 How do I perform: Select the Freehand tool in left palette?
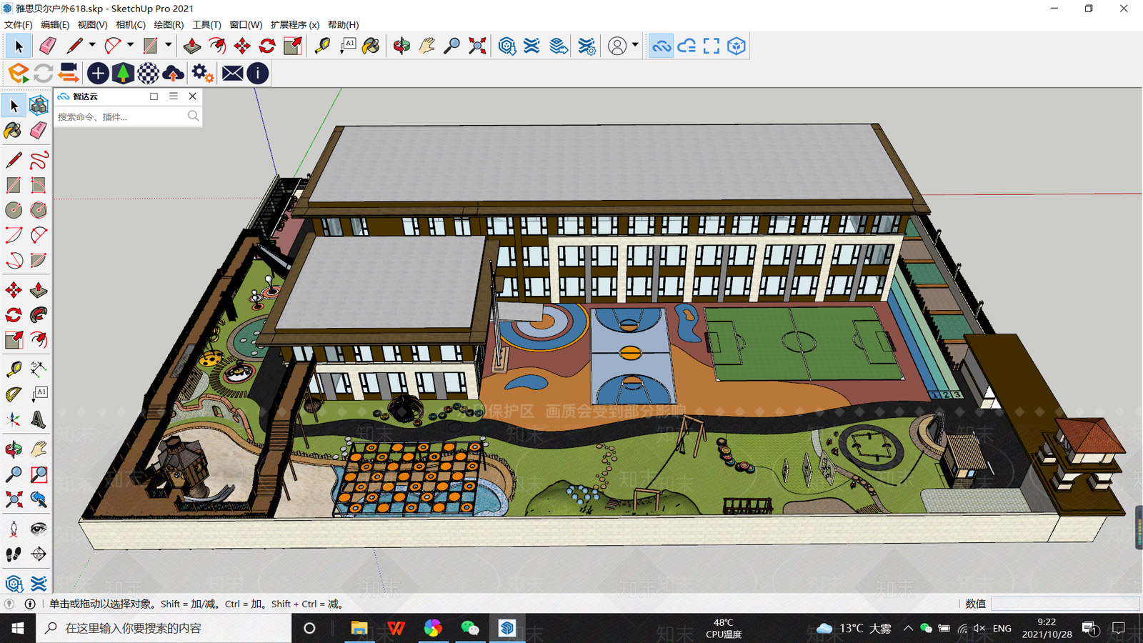39,159
